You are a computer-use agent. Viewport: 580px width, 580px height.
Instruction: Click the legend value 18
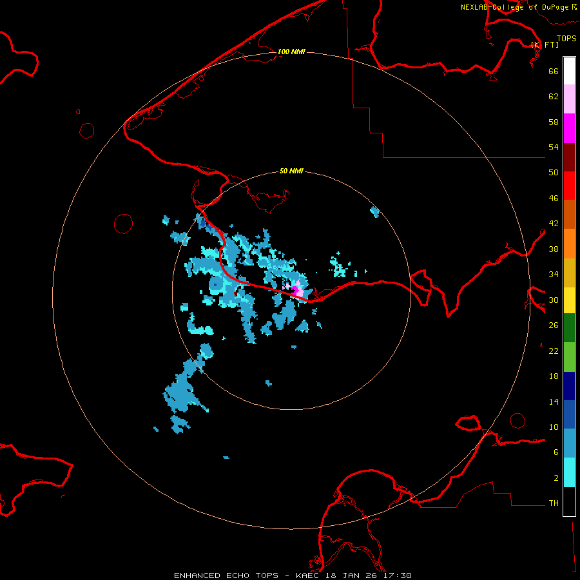554,376
